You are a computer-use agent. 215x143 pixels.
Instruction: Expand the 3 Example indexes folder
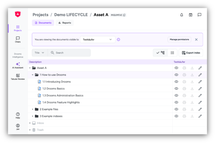[x=33, y=116]
